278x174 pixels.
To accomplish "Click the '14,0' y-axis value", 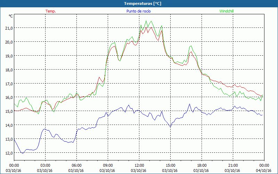I will tap(9, 125).
